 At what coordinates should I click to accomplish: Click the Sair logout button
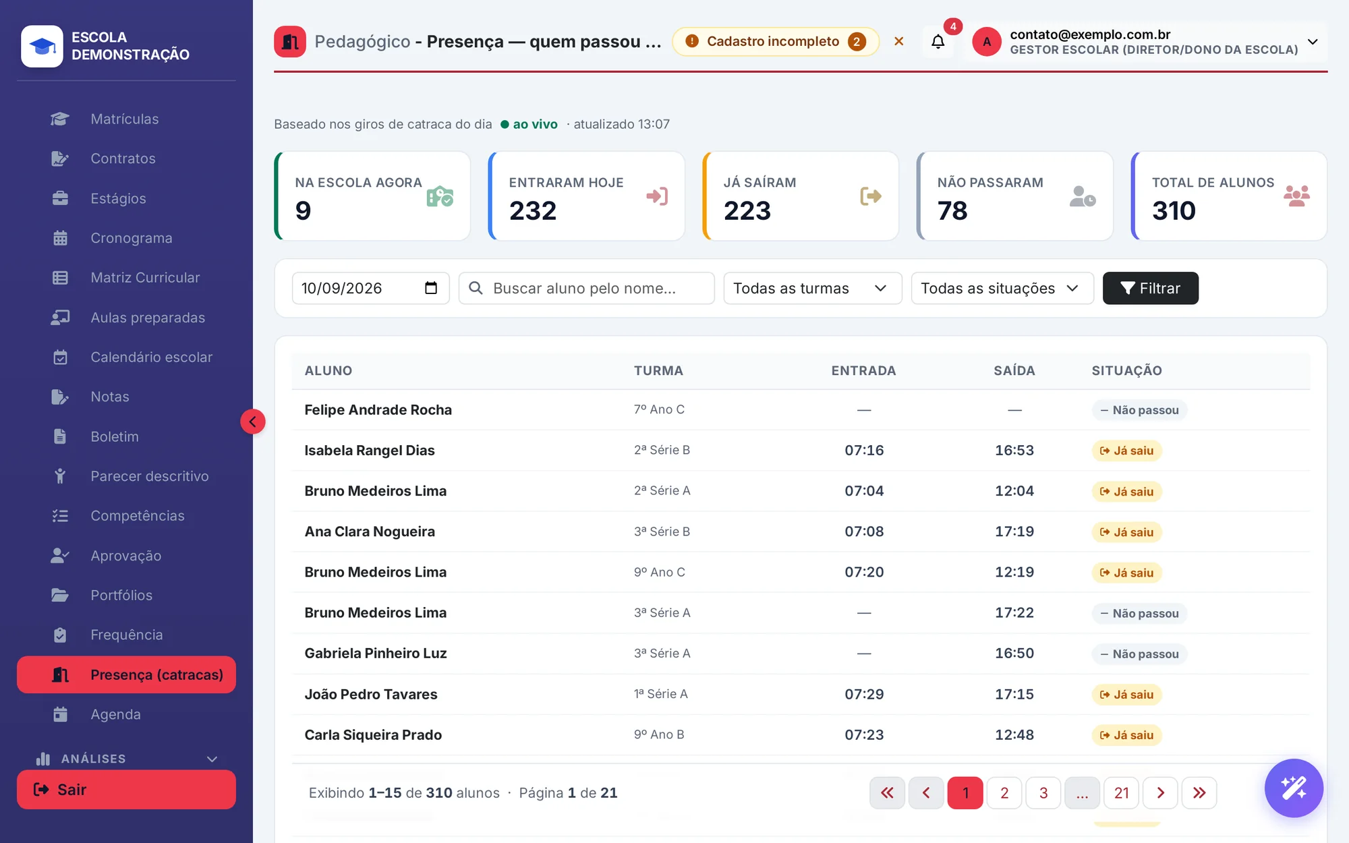126,790
